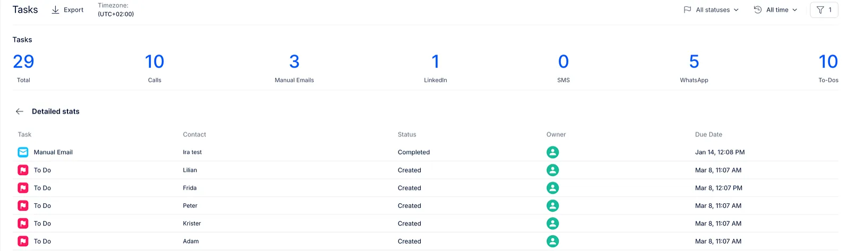
Task: Click the flag icon beside All statuses
Action: pyautogui.click(x=687, y=10)
